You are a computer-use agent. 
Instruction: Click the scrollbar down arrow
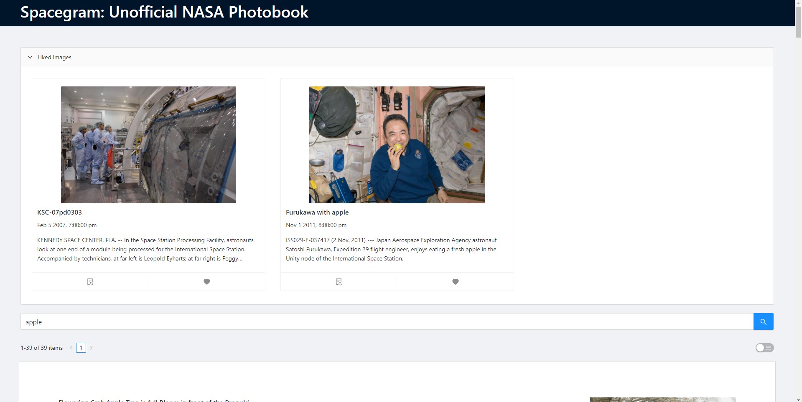point(798,399)
